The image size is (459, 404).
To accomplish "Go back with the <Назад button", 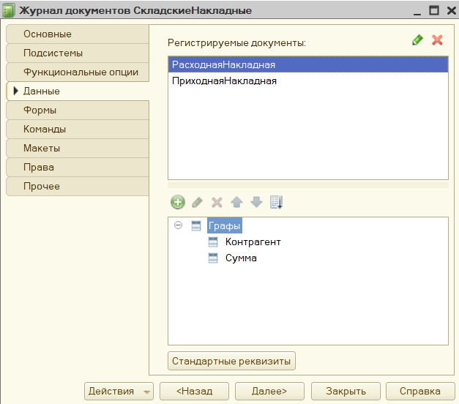I will 194,391.
